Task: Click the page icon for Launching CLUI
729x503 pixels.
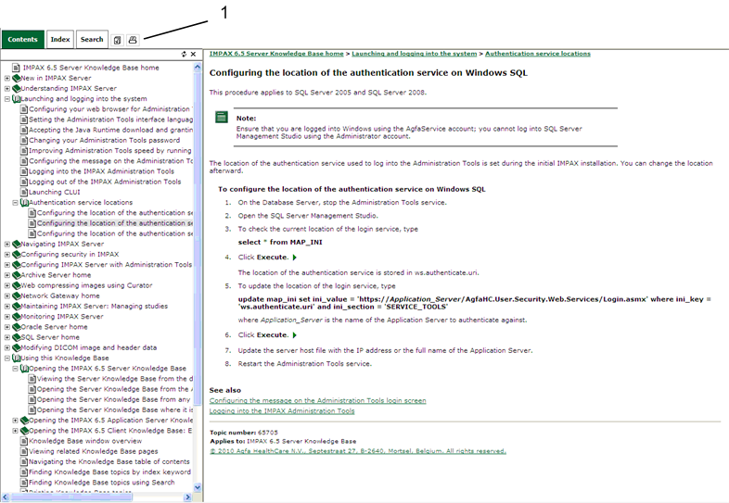Action: click(24, 193)
